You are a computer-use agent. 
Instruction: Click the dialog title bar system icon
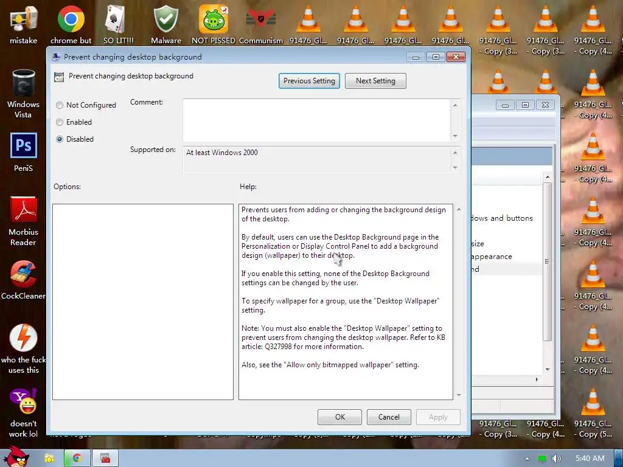tap(57, 57)
